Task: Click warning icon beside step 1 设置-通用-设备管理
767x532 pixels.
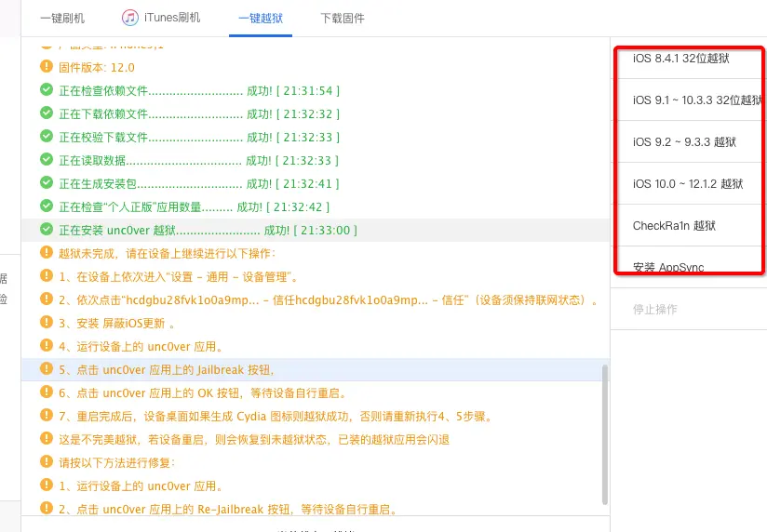Action: pyautogui.click(x=47, y=276)
